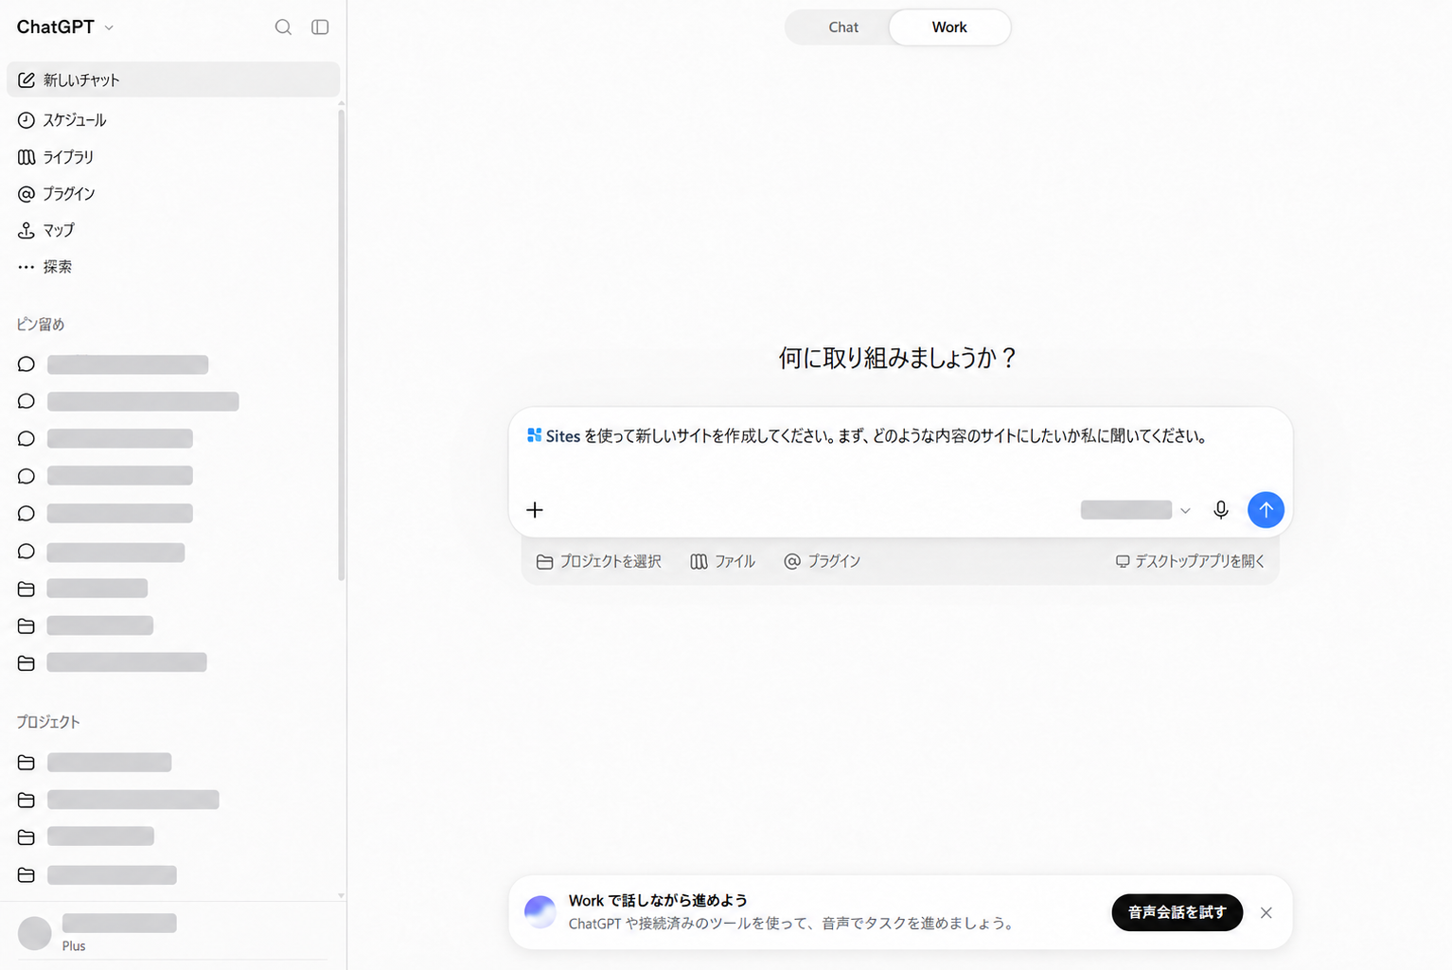Image resolution: width=1452 pixels, height=970 pixels.
Task: Send the prompt with blue arrow button
Action: click(x=1266, y=510)
